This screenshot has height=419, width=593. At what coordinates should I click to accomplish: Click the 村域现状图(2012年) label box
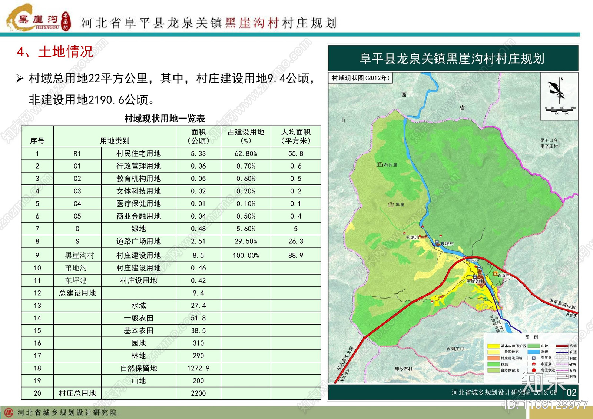[x=360, y=78]
